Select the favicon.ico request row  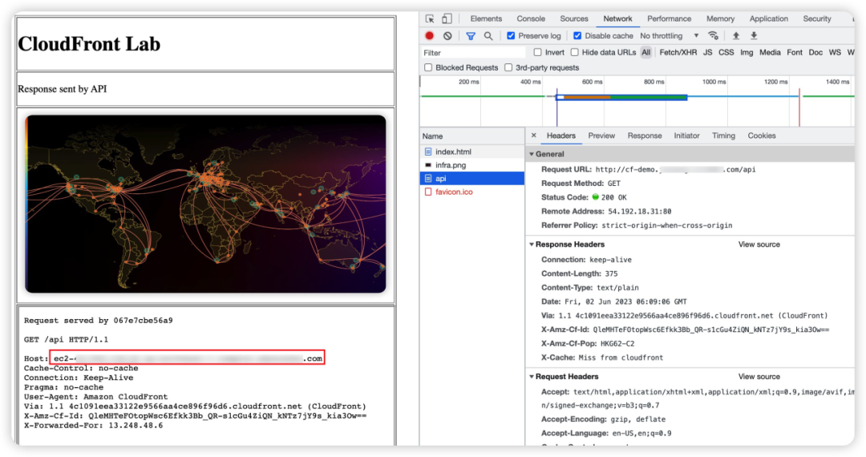[x=472, y=192]
